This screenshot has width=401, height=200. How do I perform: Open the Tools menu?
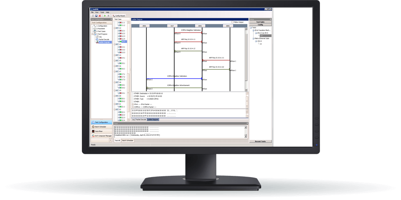[102, 12]
